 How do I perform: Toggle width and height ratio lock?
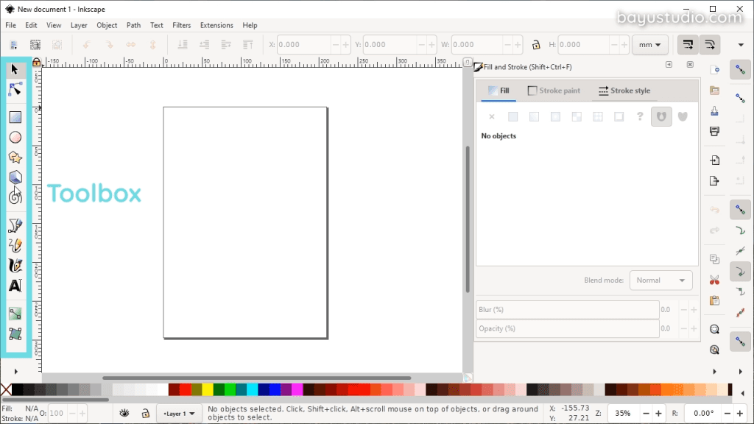pyautogui.click(x=536, y=45)
